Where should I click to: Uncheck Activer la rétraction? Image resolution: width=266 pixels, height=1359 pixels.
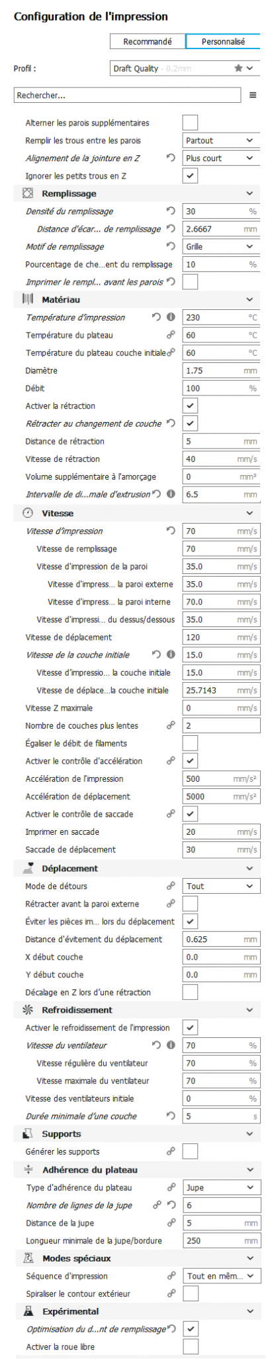(190, 405)
